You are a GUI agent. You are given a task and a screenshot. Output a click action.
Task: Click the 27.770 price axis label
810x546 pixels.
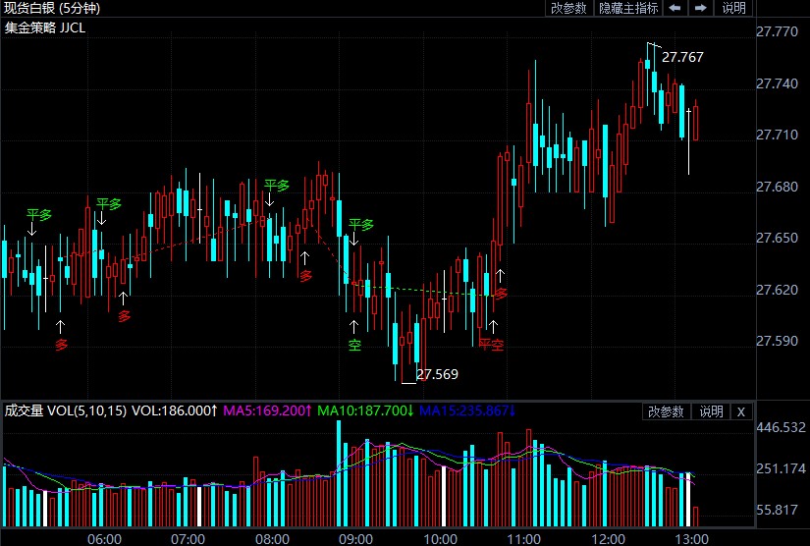777,31
